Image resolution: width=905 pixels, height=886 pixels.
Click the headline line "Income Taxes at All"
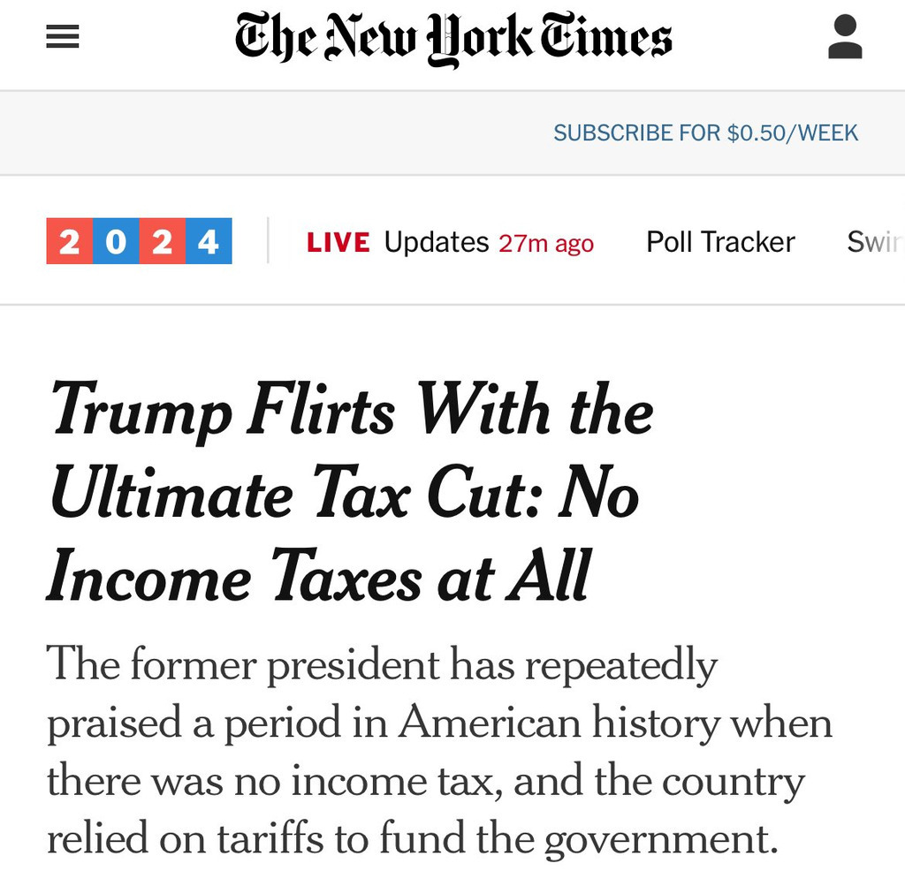tap(319, 576)
